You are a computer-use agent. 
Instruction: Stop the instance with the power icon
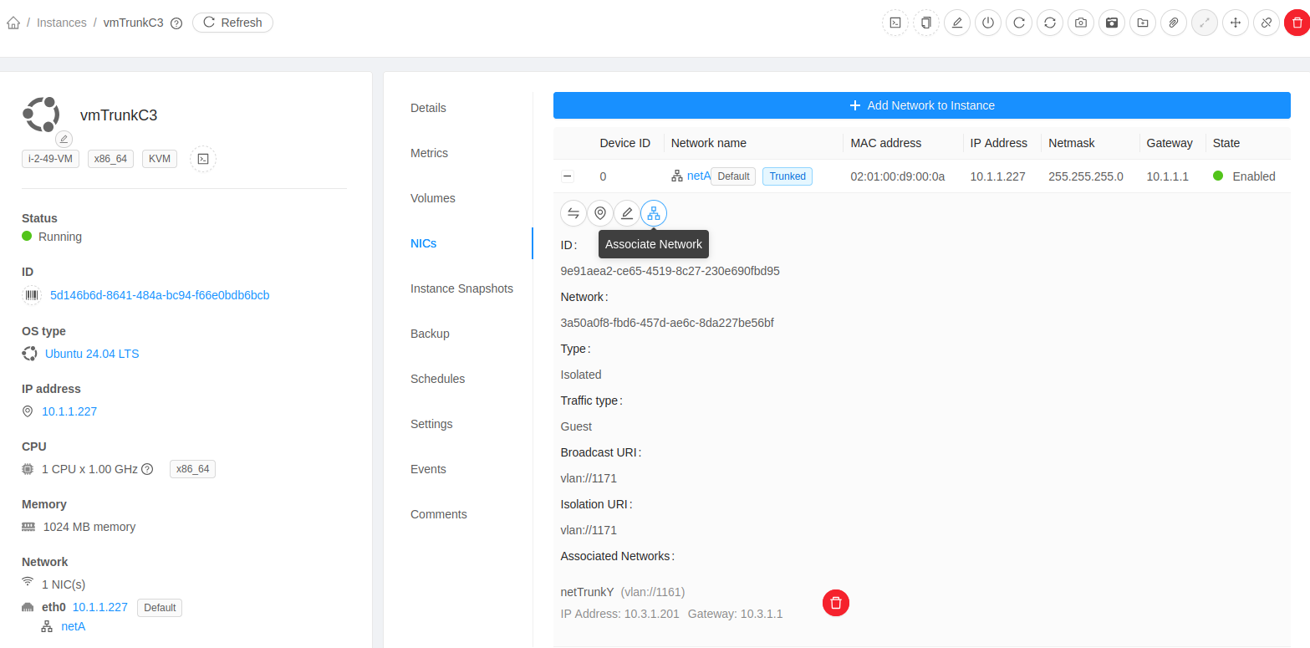(988, 23)
